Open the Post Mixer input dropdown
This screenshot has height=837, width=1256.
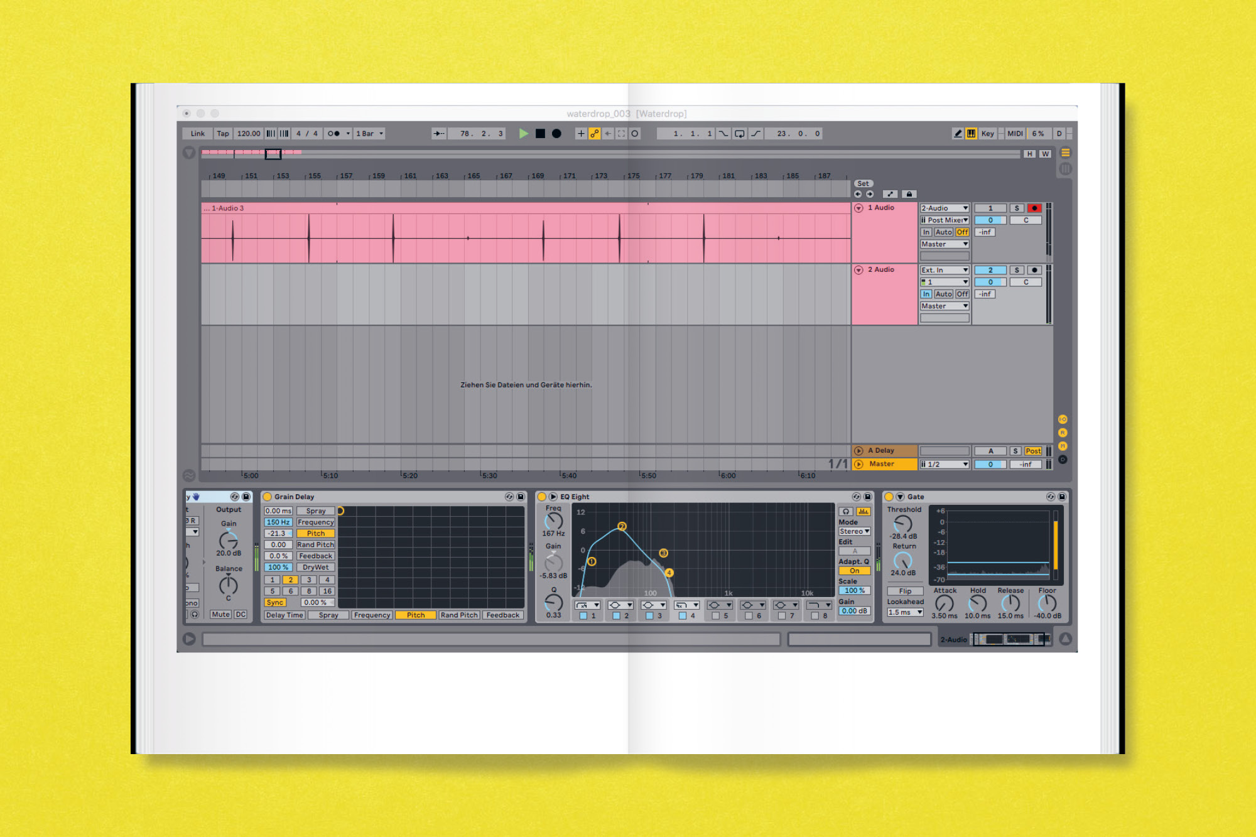945,220
